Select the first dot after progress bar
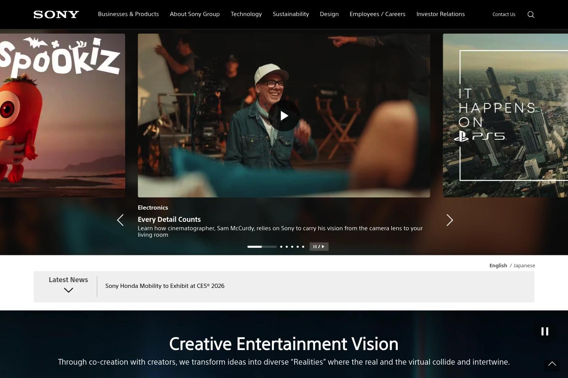The width and height of the screenshot is (568, 378). (x=281, y=247)
